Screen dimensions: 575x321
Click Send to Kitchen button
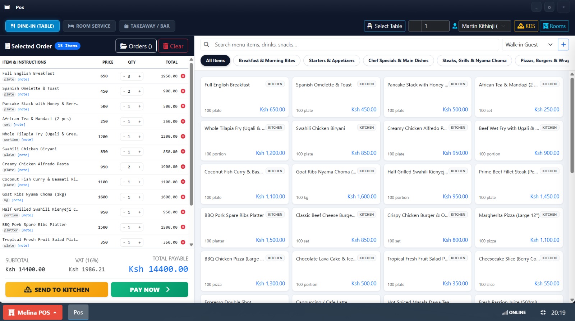57,289
